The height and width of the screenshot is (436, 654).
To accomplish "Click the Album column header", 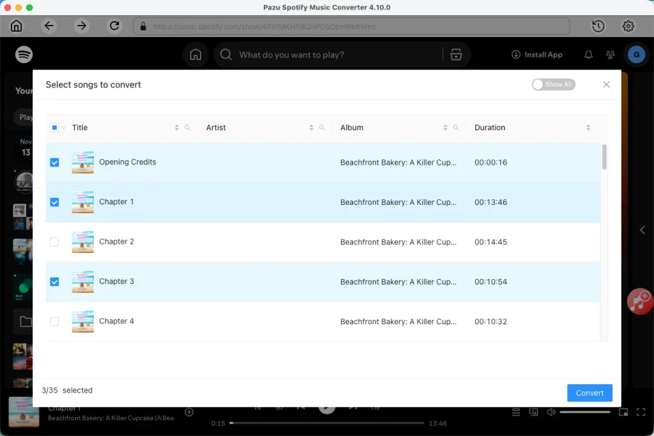I will (x=352, y=128).
